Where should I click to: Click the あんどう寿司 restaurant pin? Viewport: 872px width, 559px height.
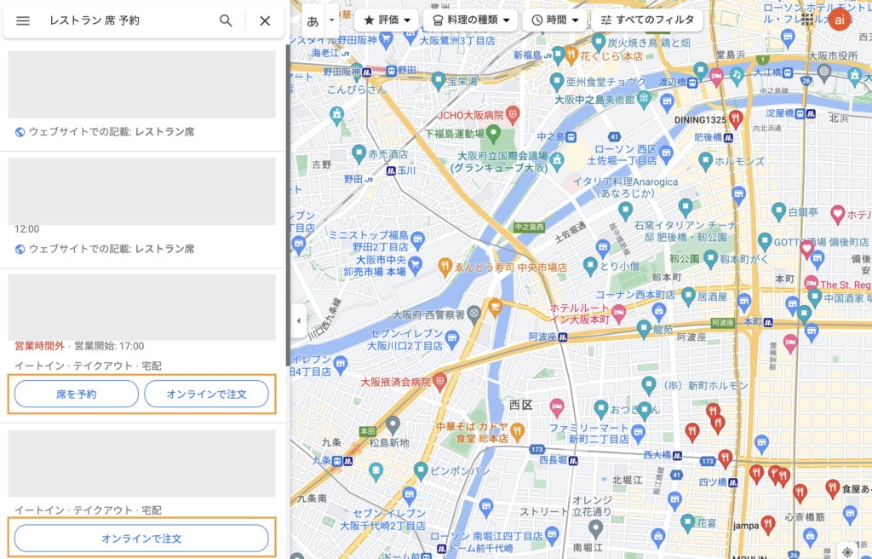[x=444, y=267]
